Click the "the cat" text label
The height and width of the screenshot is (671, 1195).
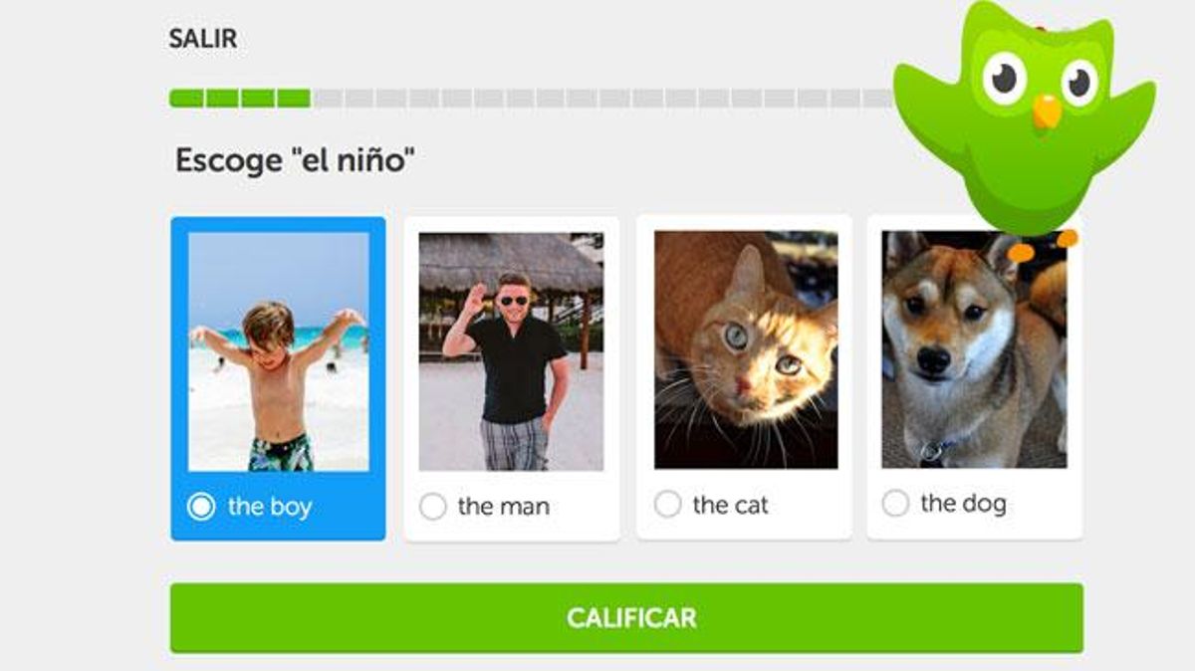[x=731, y=506]
